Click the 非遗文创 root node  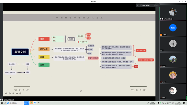click(20, 52)
